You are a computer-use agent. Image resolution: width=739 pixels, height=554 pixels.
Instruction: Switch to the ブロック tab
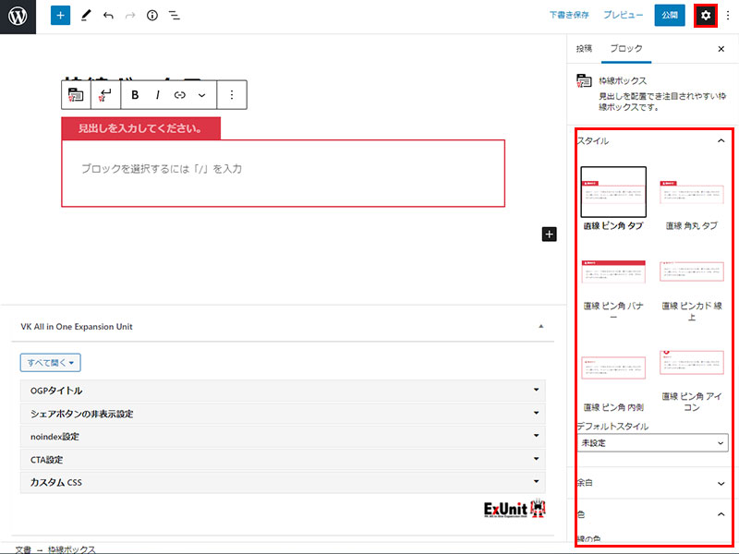(x=625, y=48)
